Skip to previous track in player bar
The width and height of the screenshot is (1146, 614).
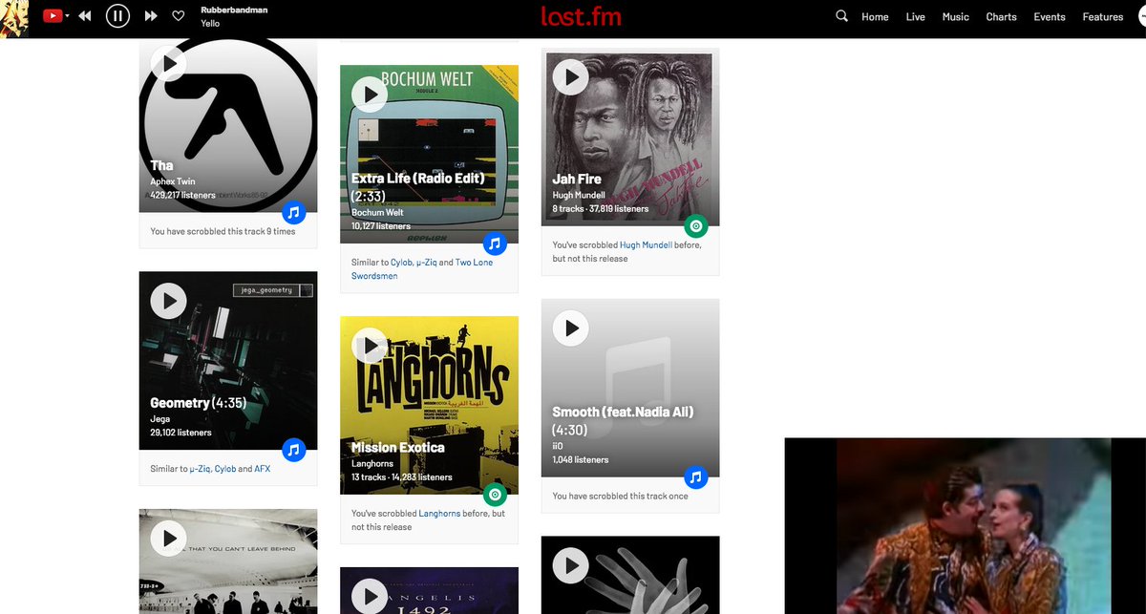tap(85, 16)
